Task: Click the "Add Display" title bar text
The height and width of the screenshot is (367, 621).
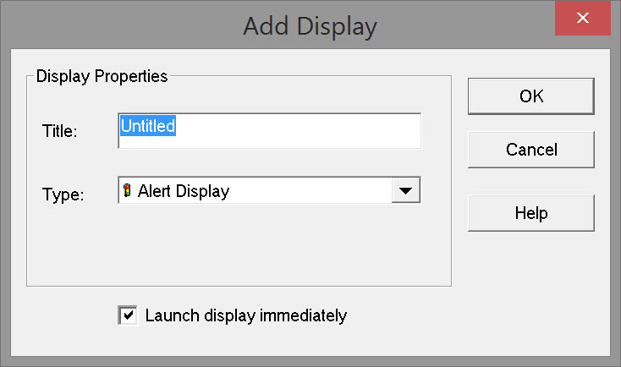Action: pos(310,25)
